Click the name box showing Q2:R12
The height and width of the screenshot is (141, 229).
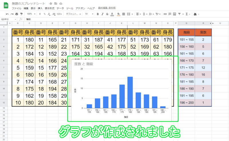8,19
